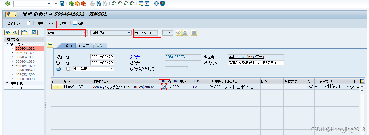Open Help via the question mark icon

click(156, 4)
